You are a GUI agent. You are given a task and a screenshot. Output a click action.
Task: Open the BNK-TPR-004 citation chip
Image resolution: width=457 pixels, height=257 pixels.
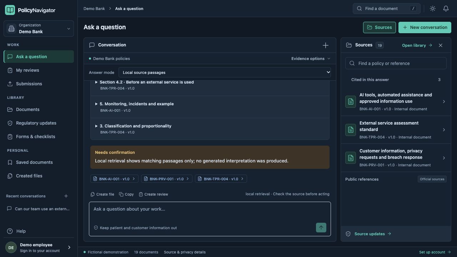point(221,179)
